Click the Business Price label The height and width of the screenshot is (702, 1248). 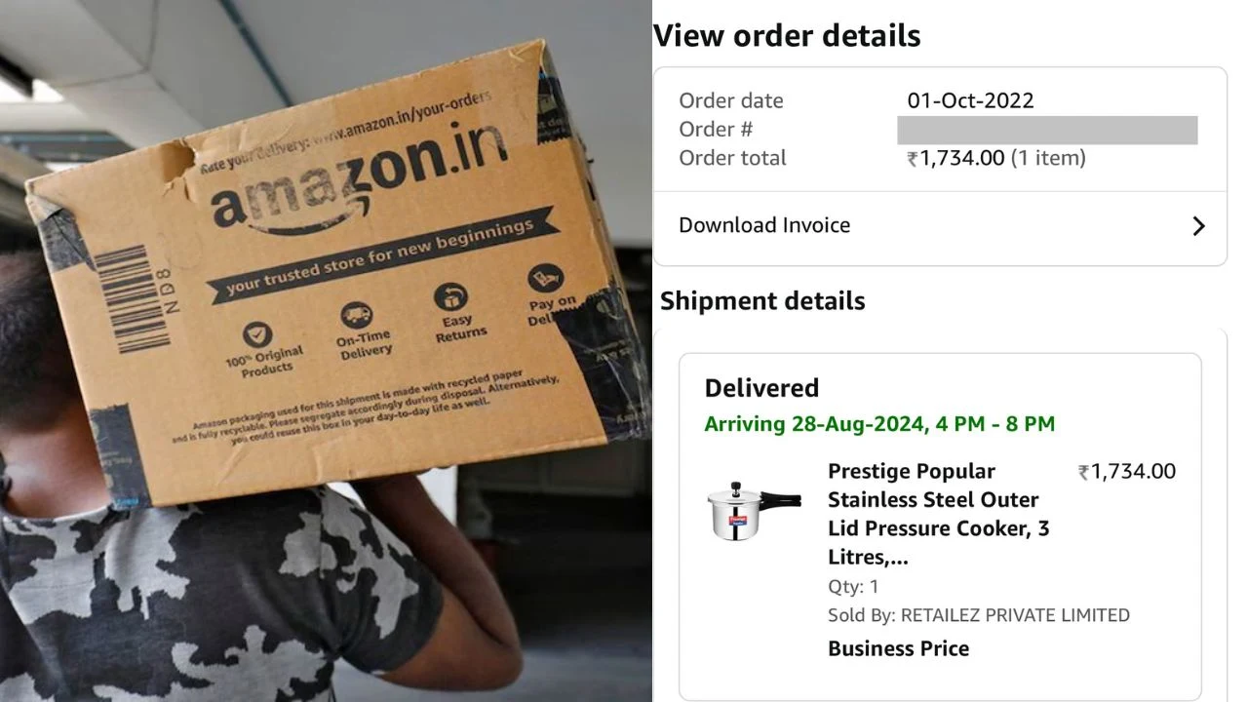click(898, 648)
